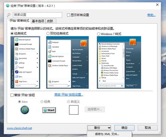The width and height of the screenshot is (166, 137).
Task: Open the www.classicshell.net link
Action: click(20, 128)
